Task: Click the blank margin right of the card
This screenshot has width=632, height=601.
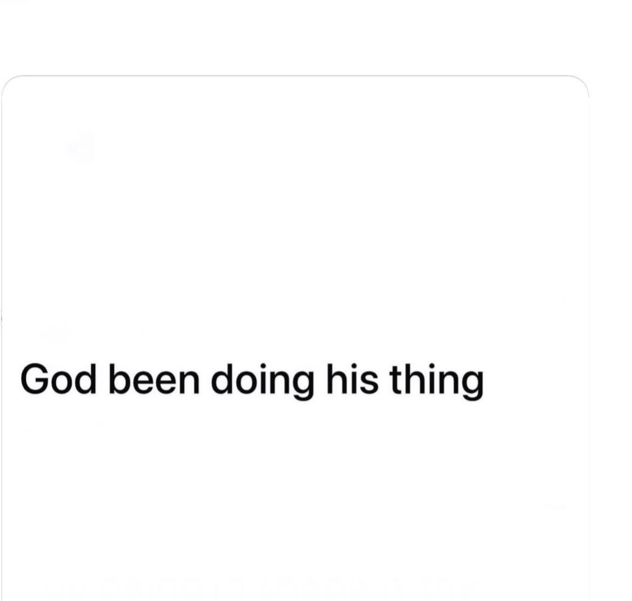Action: pyautogui.click(x=610, y=323)
